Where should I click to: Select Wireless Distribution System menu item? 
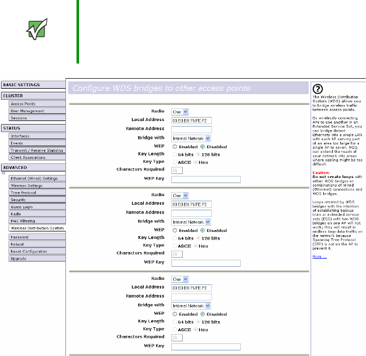37,228
